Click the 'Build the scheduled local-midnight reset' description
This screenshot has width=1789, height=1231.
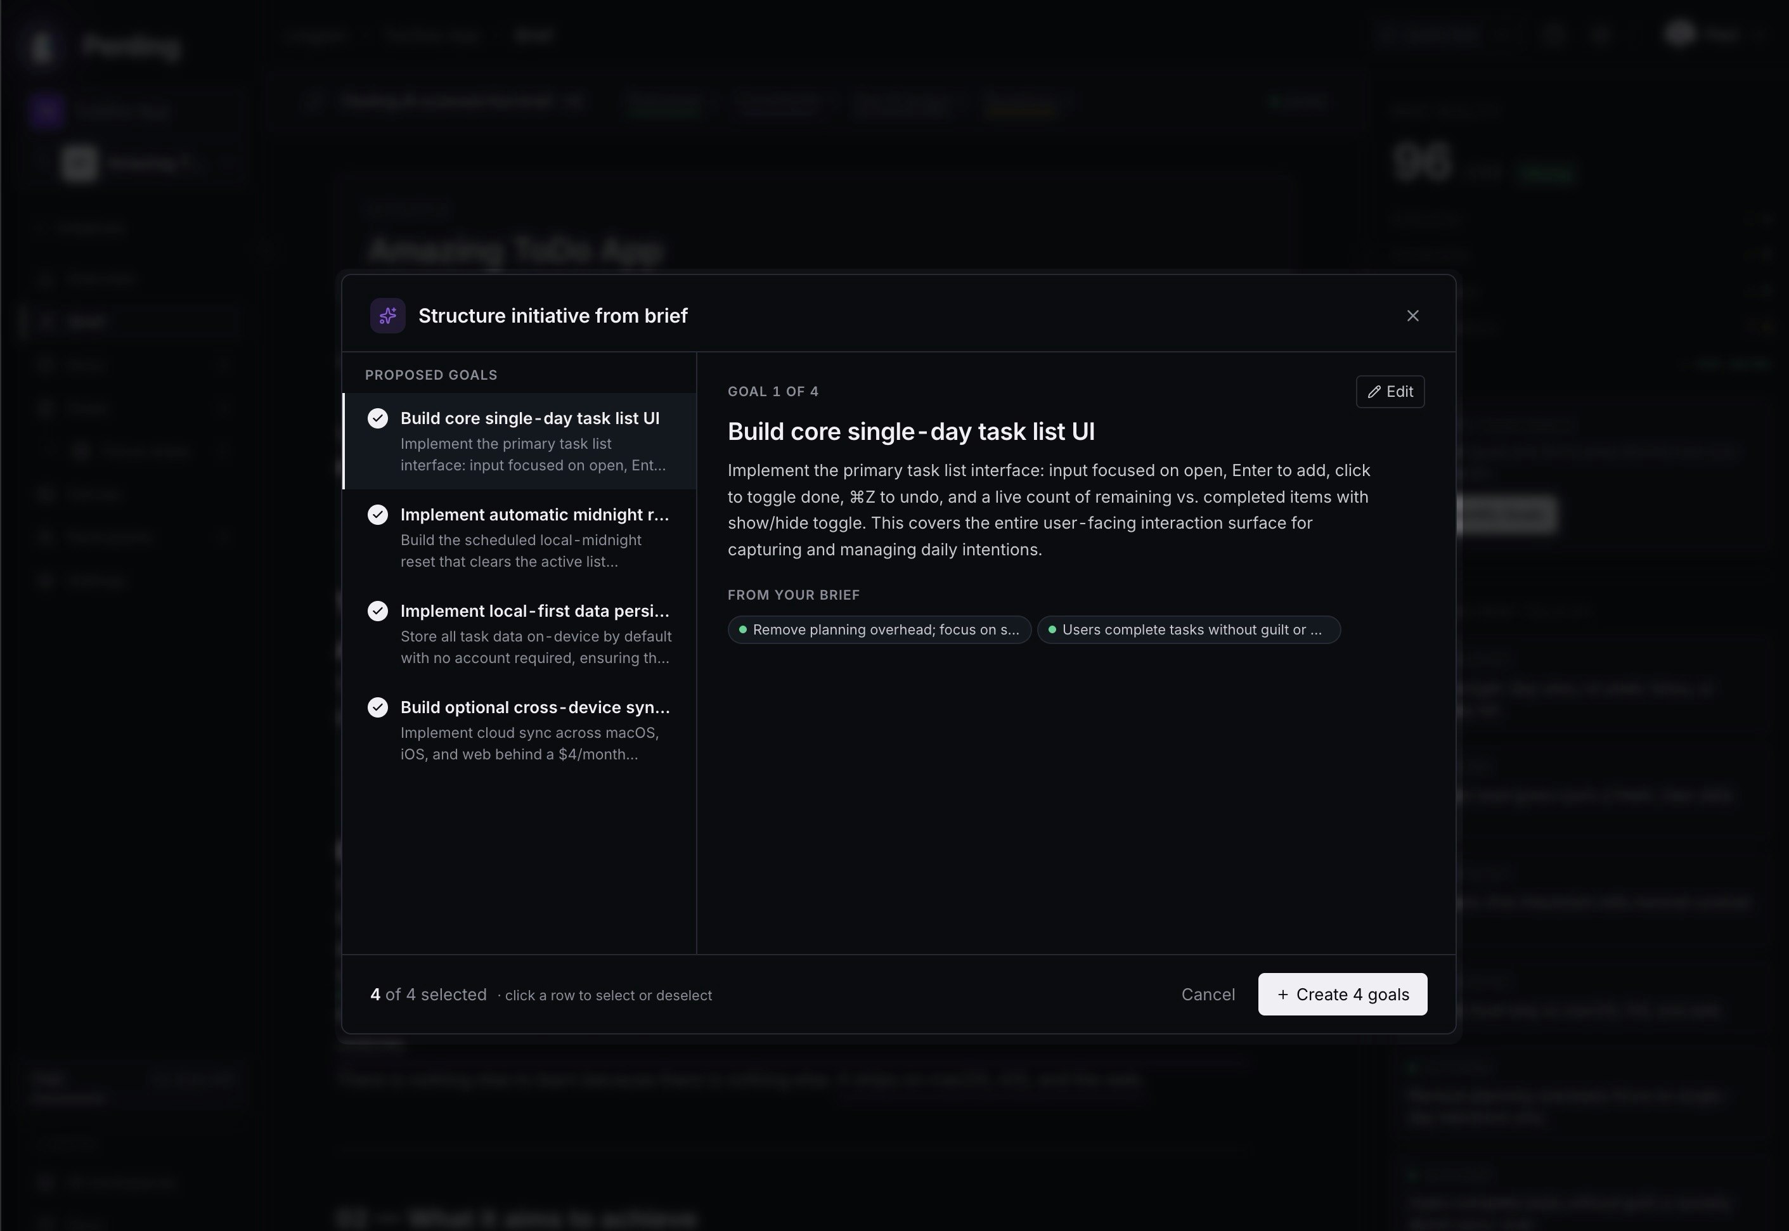[520, 551]
